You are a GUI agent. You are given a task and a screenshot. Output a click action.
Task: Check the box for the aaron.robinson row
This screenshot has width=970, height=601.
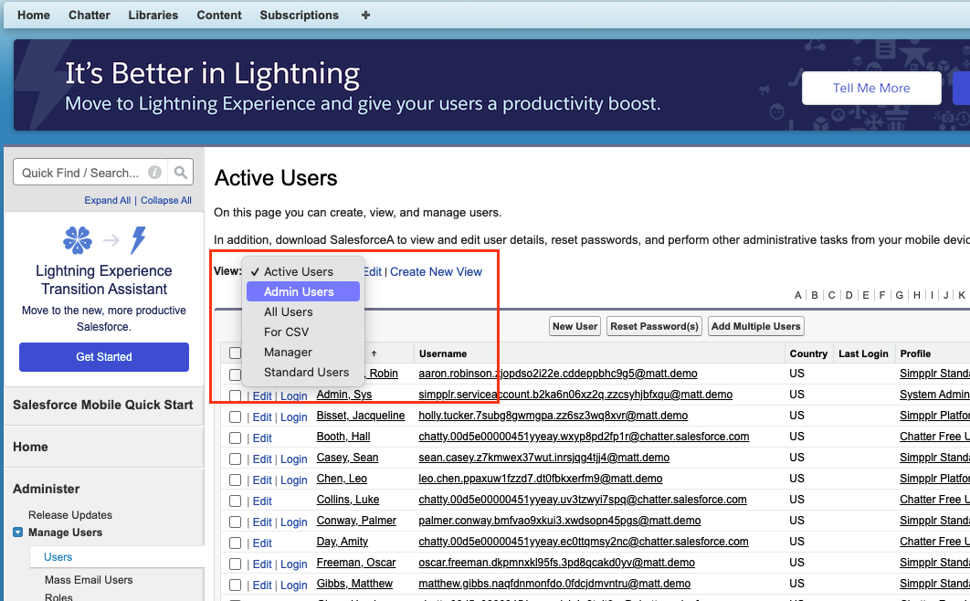[x=235, y=374]
